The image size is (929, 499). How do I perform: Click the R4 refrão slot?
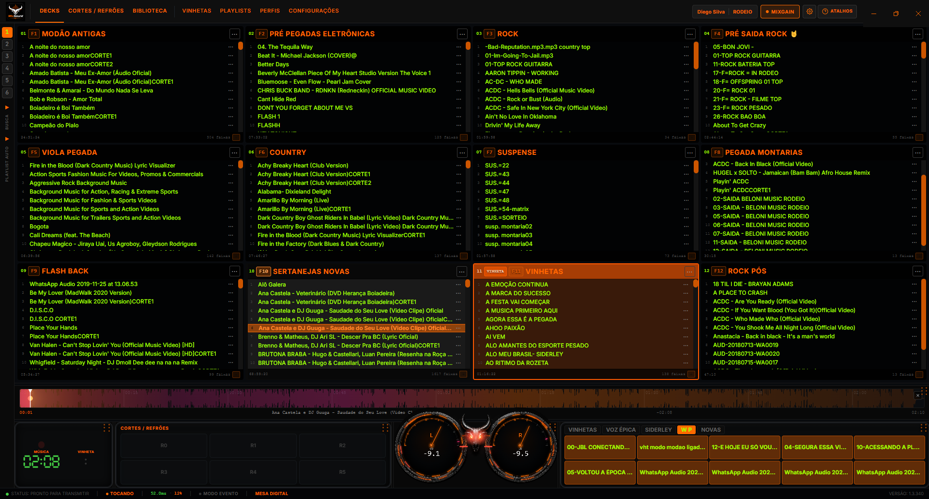point(253,472)
